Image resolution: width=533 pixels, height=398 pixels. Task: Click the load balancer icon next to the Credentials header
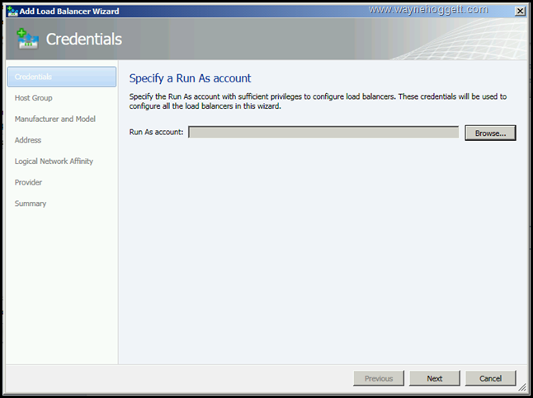click(x=27, y=39)
